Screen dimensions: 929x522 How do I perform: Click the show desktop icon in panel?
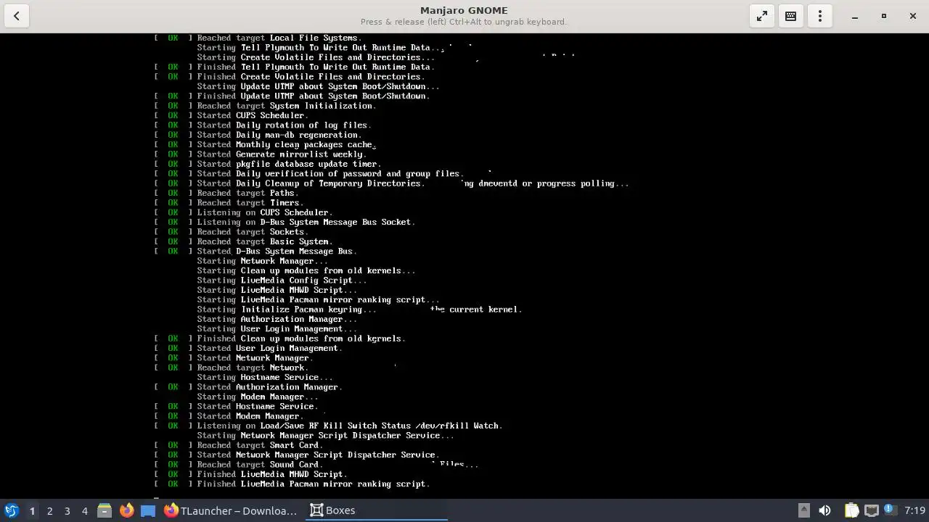[x=148, y=510]
